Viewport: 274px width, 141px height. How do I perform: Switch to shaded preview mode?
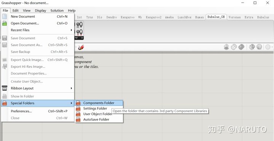tap(241, 47)
